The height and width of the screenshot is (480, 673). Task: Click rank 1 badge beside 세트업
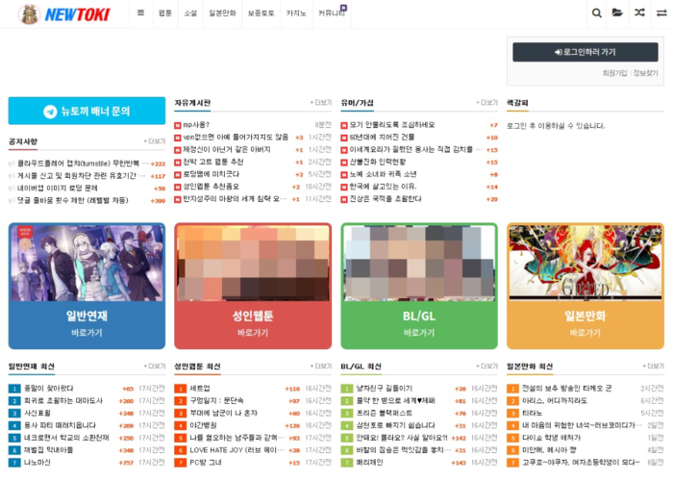181,389
